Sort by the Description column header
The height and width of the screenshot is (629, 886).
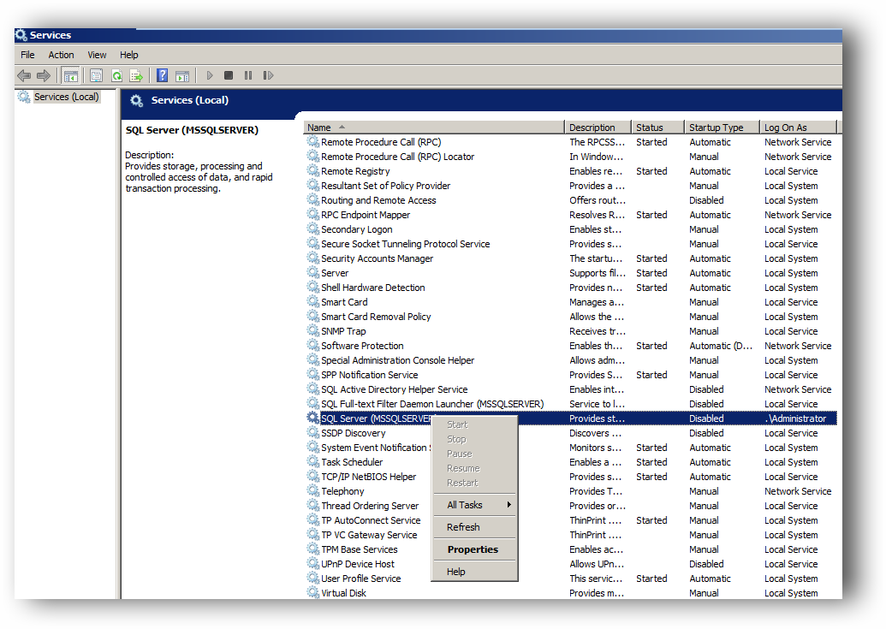tap(598, 128)
